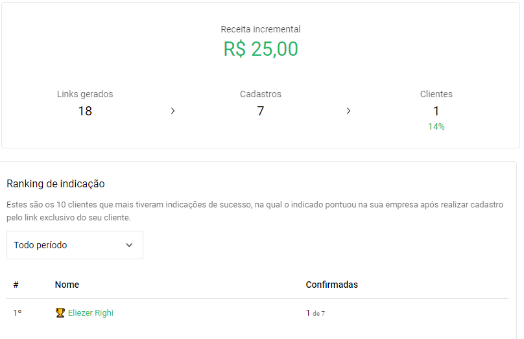The image size is (524, 339).
Task: Select the Clientes count of 1
Action: (436, 111)
